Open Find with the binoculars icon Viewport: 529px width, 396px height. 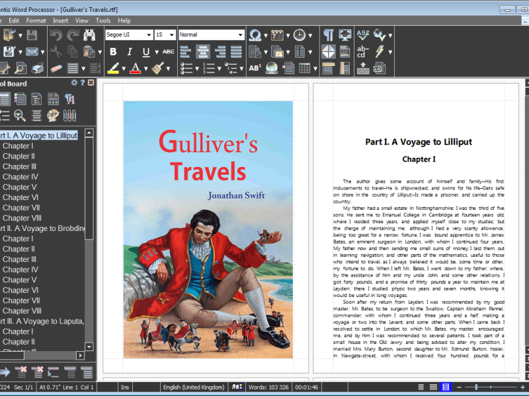(x=89, y=35)
